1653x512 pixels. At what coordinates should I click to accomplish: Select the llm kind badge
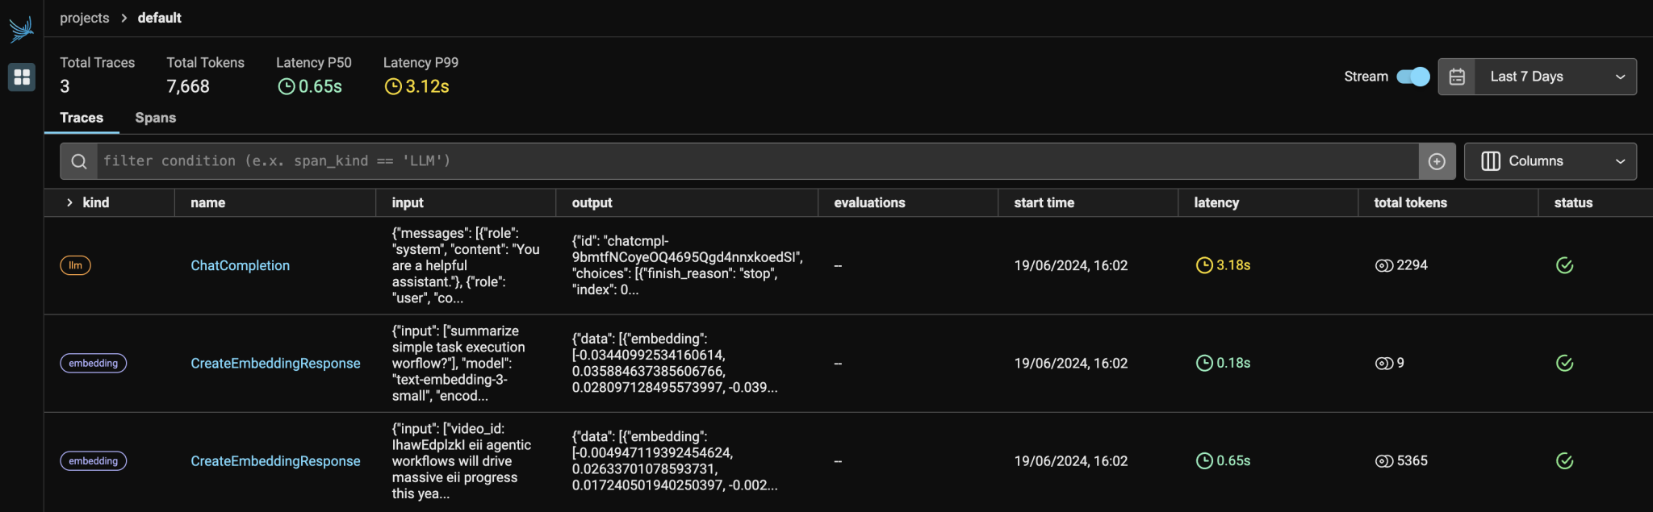(x=75, y=264)
